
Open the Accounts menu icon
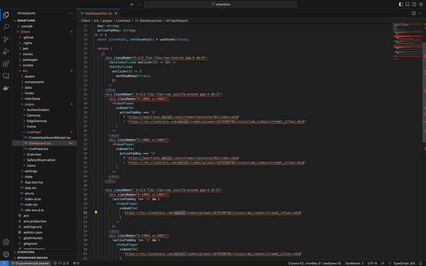point(6,242)
